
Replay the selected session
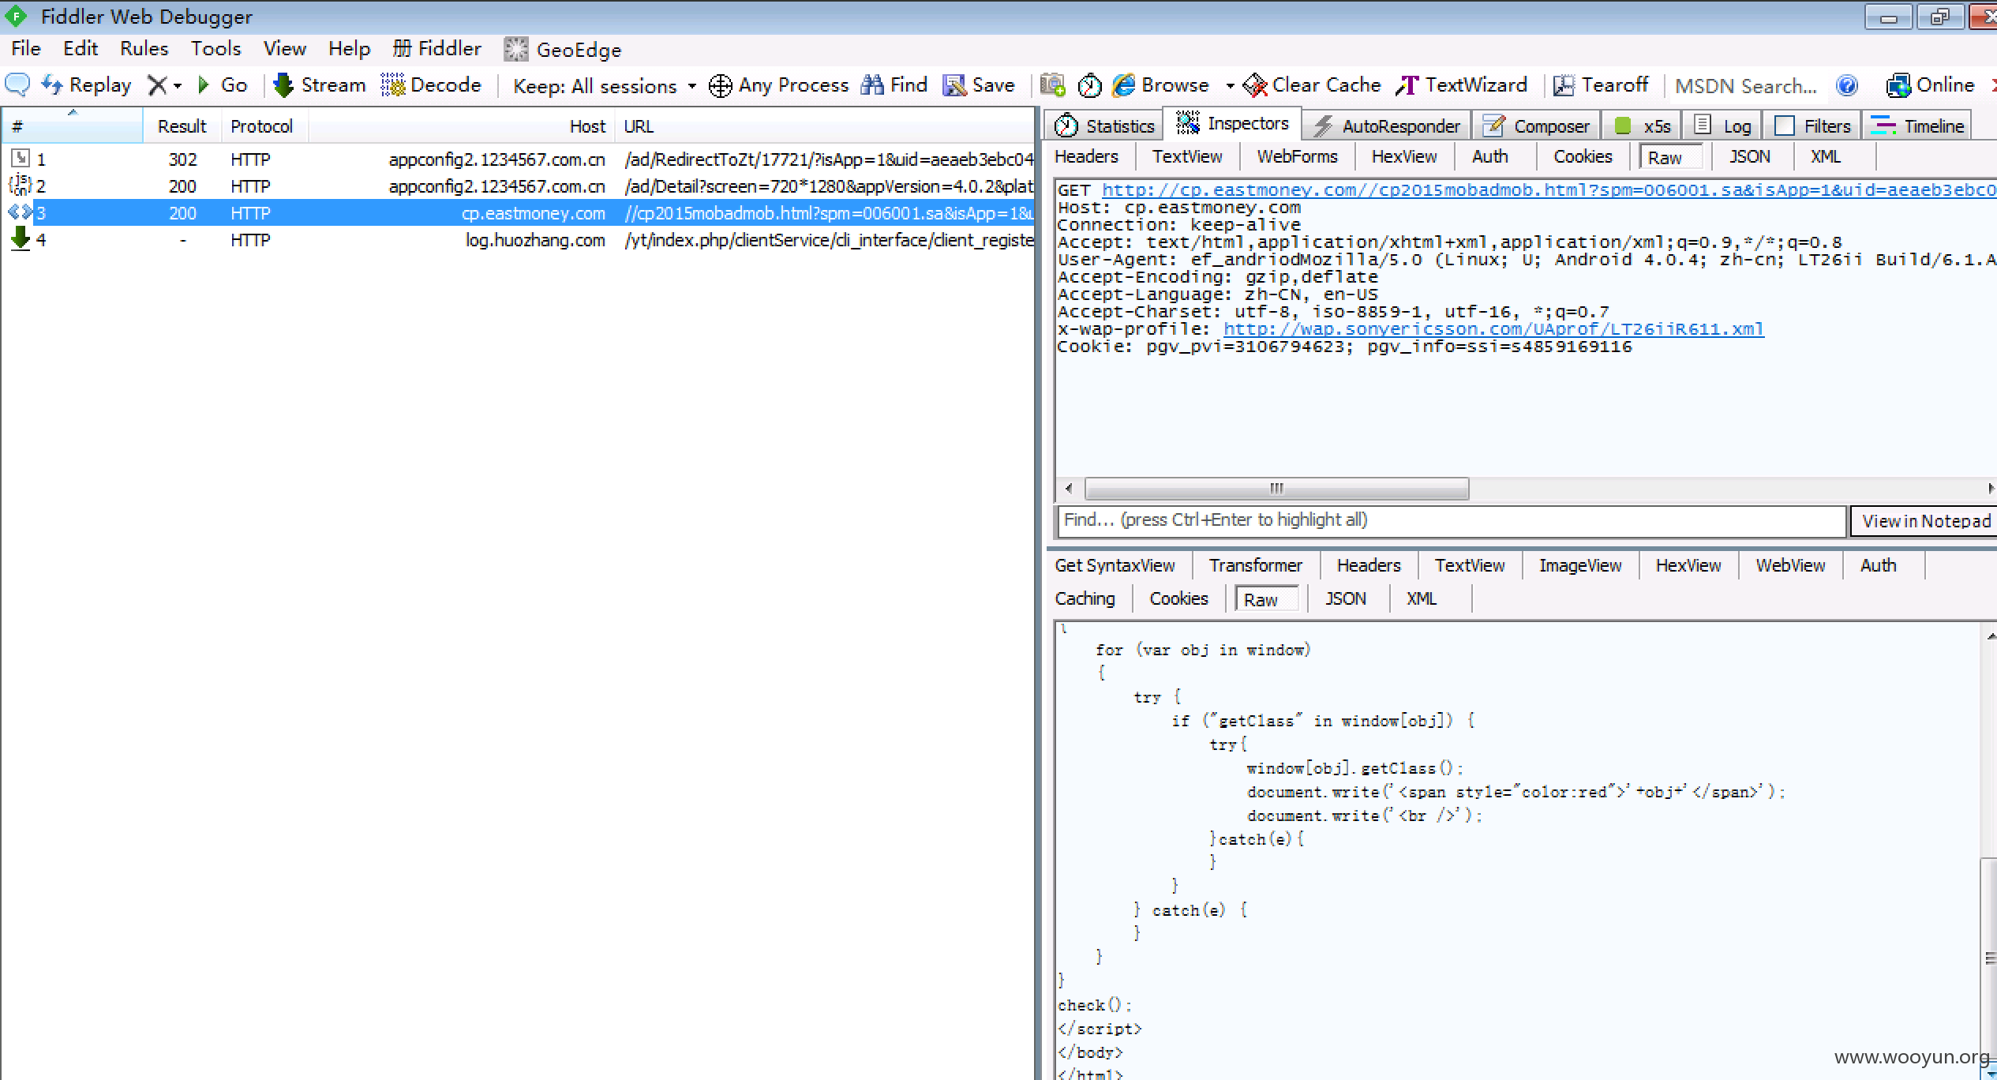pos(87,84)
